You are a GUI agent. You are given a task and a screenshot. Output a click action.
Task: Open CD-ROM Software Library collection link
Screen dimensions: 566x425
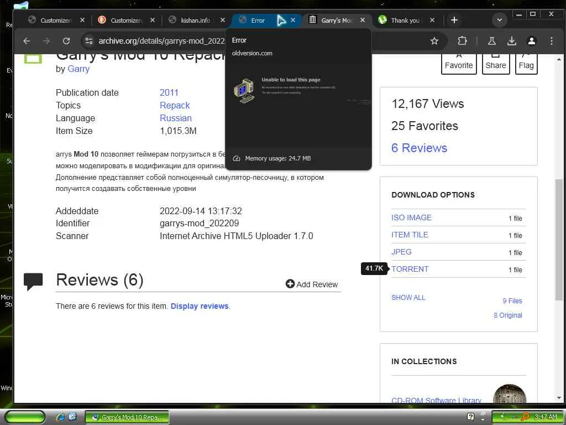coord(436,400)
